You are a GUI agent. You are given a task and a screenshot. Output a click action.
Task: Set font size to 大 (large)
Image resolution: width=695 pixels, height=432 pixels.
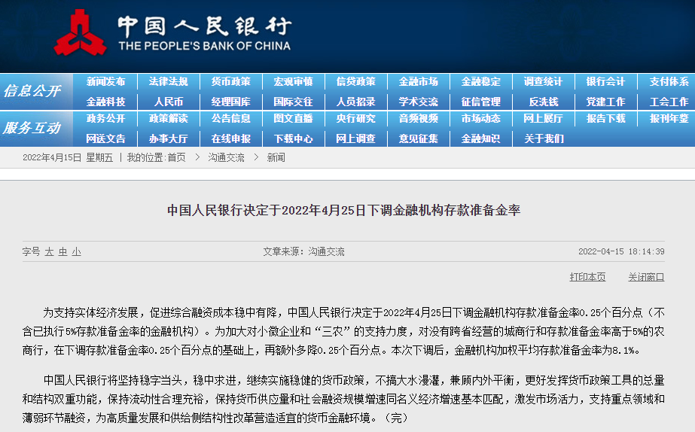50,252
